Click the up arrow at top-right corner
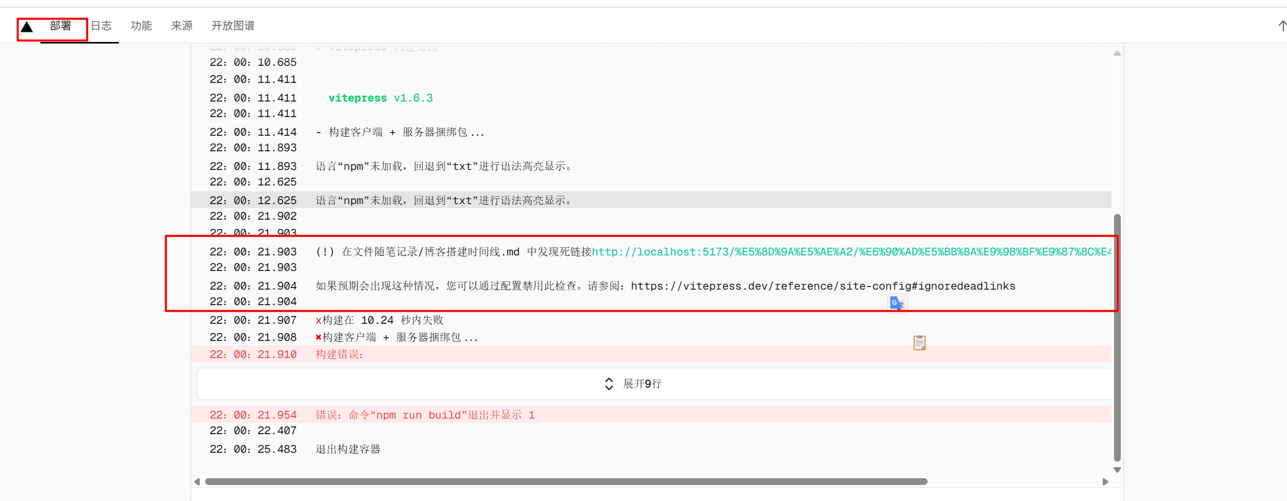This screenshot has height=501, width=1287. coord(1282,26)
